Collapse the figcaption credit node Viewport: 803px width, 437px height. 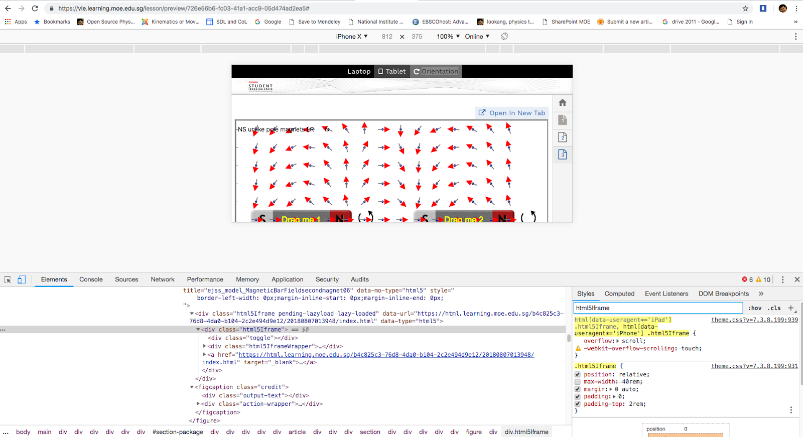[x=192, y=387]
